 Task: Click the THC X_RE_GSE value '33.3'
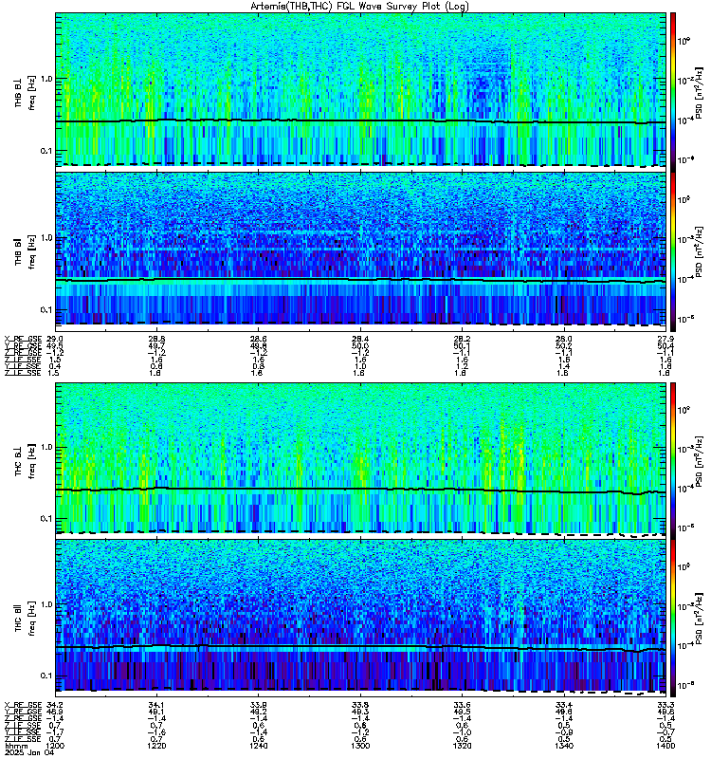(665, 705)
